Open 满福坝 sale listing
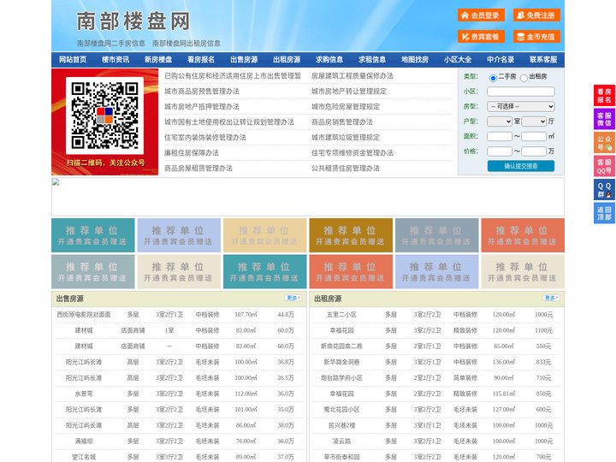The height and width of the screenshot is (462, 616). 84,441
